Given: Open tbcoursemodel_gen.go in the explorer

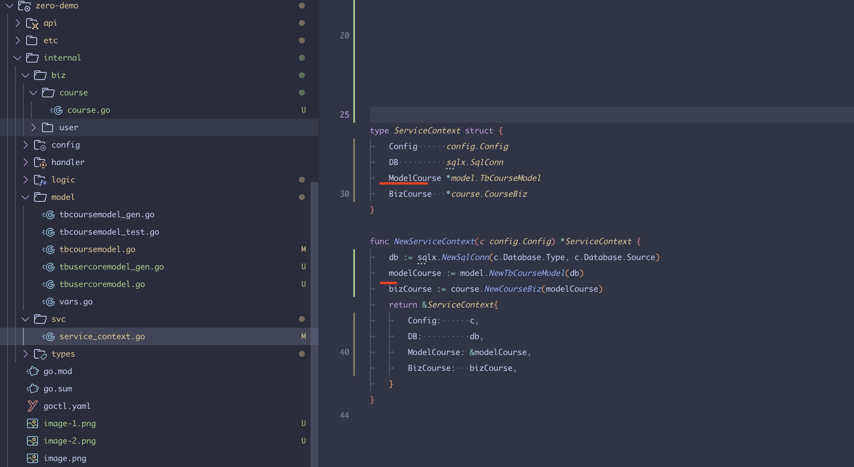Looking at the screenshot, I should coord(107,215).
